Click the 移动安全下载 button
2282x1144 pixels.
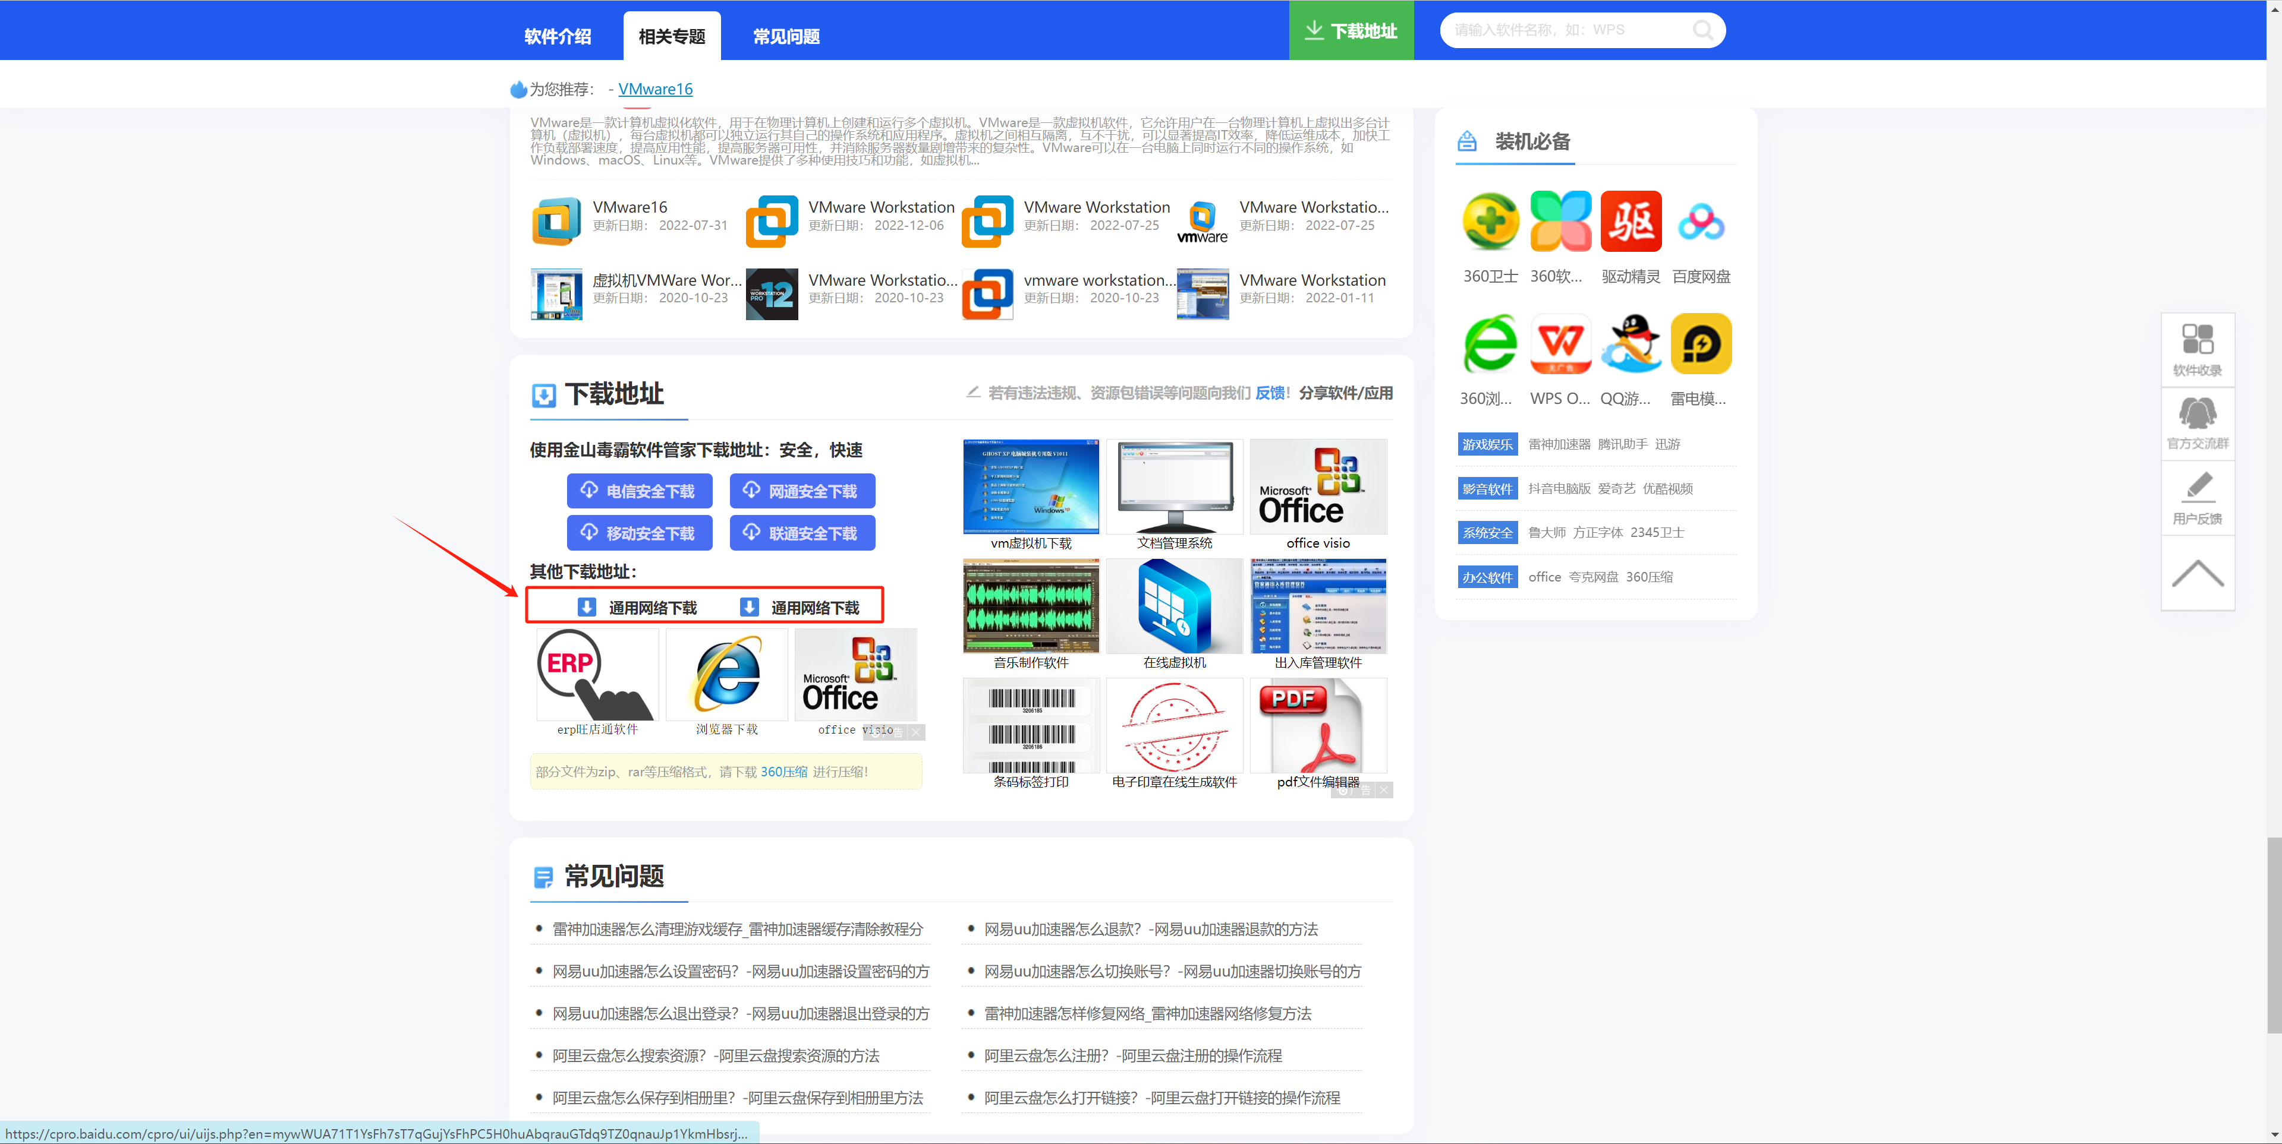(x=640, y=533)
